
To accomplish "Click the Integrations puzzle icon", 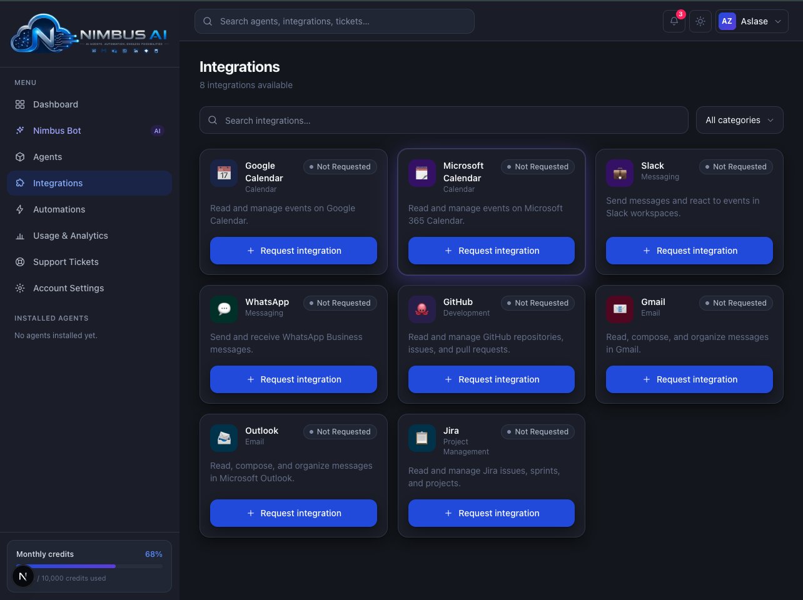I will click(20, 183).
